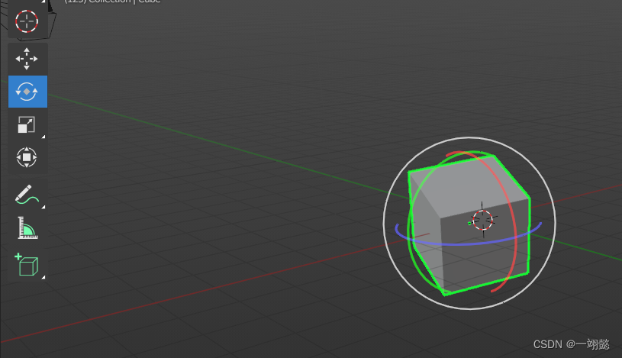This screenshot has width=622, height=358.
Task: Select the Transform tool
Action: coord(27,157)
